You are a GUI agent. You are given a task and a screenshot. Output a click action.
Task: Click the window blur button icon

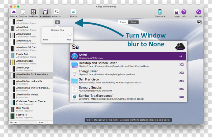pos(57,22)
